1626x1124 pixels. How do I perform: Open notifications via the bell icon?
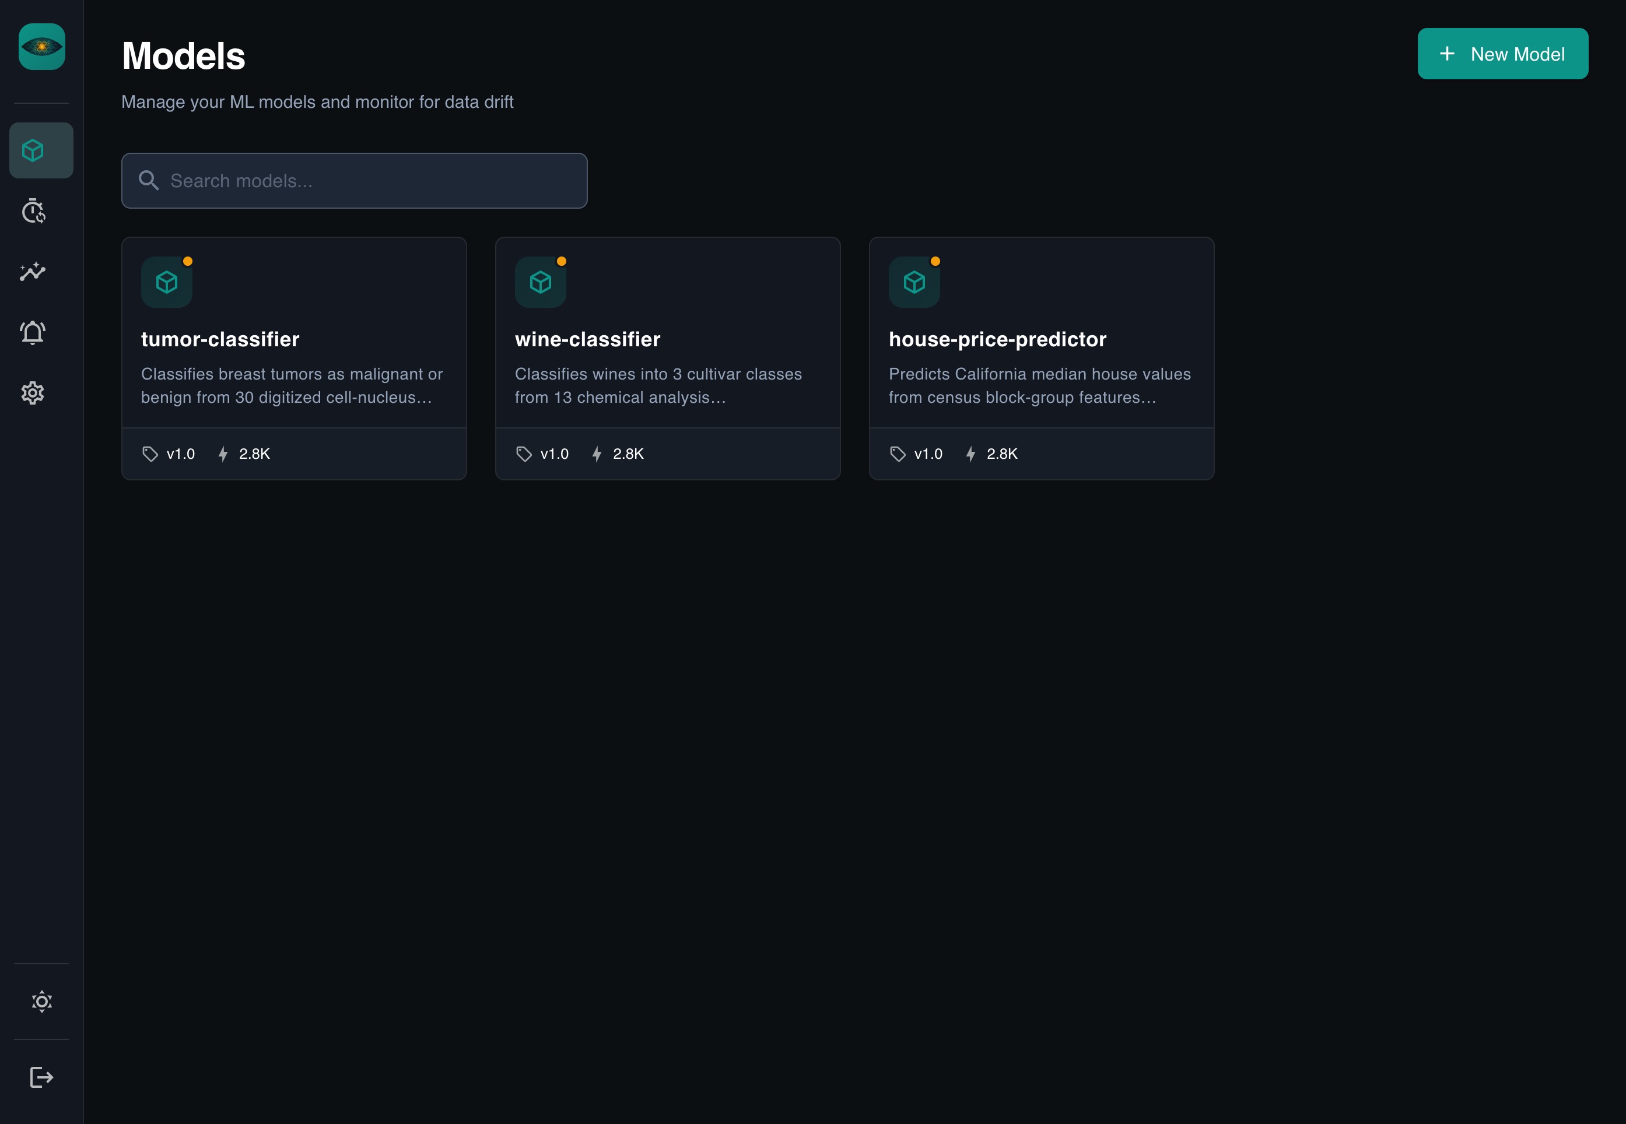click(33, 332)
